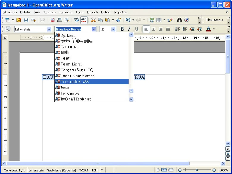Open font size dropdown
Screen dimensions: 232x174
113,29
